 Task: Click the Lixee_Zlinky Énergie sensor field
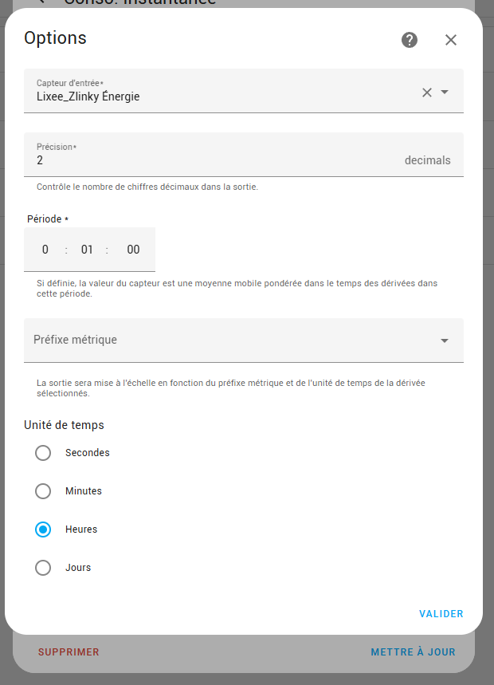215,96
